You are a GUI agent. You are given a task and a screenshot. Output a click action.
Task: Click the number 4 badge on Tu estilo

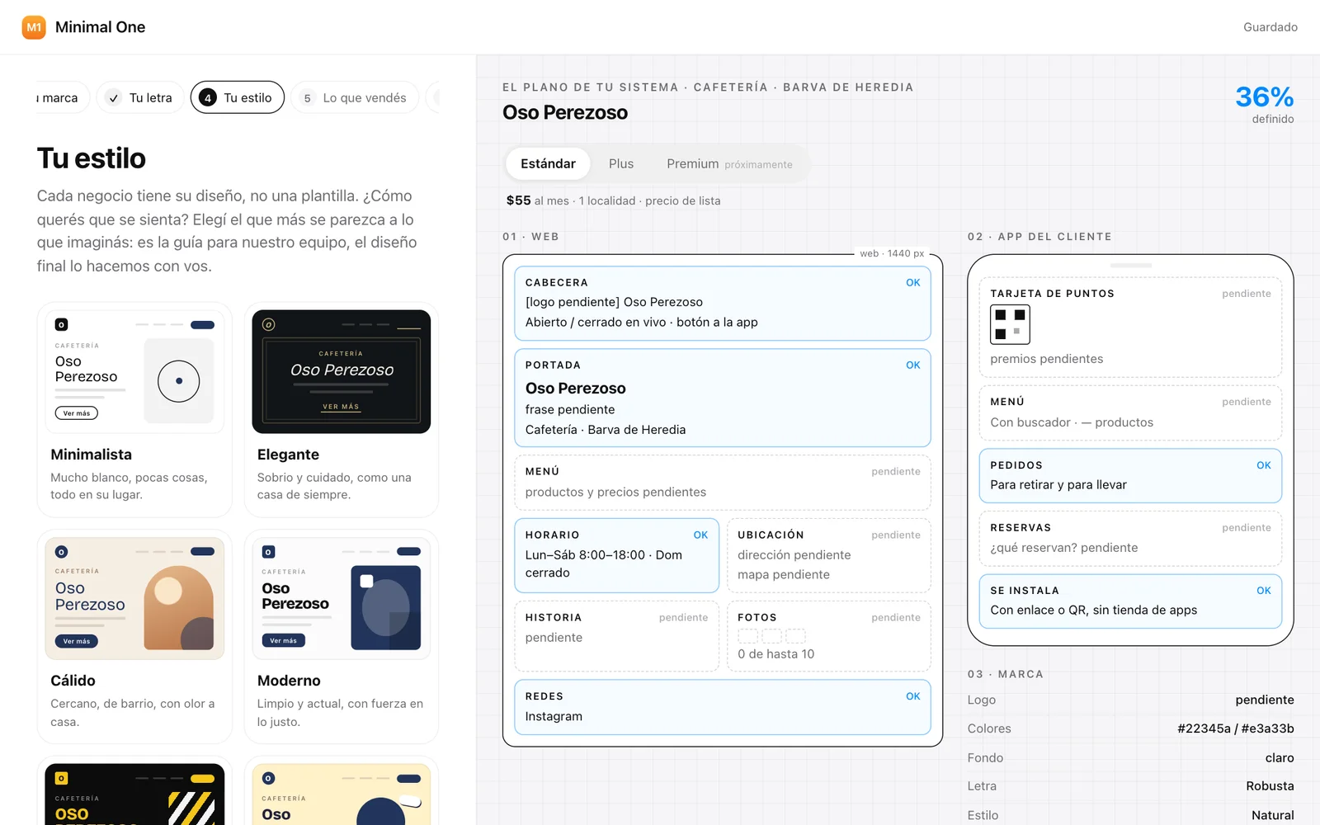pos(208,97)
